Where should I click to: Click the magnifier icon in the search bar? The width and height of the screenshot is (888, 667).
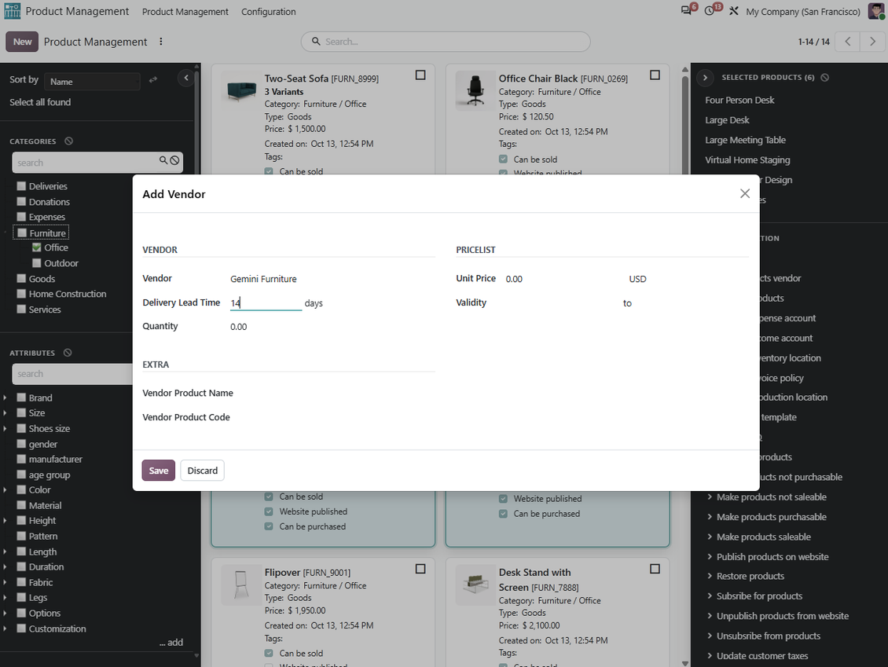(x=316, y=42)
